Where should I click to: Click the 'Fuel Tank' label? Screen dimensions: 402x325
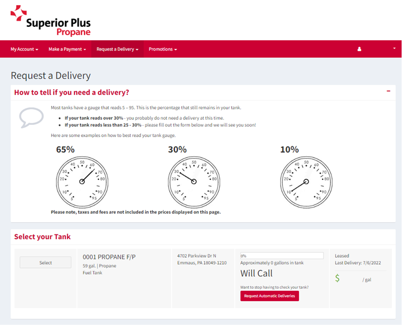pyautogui.click(x=92, y=272)
